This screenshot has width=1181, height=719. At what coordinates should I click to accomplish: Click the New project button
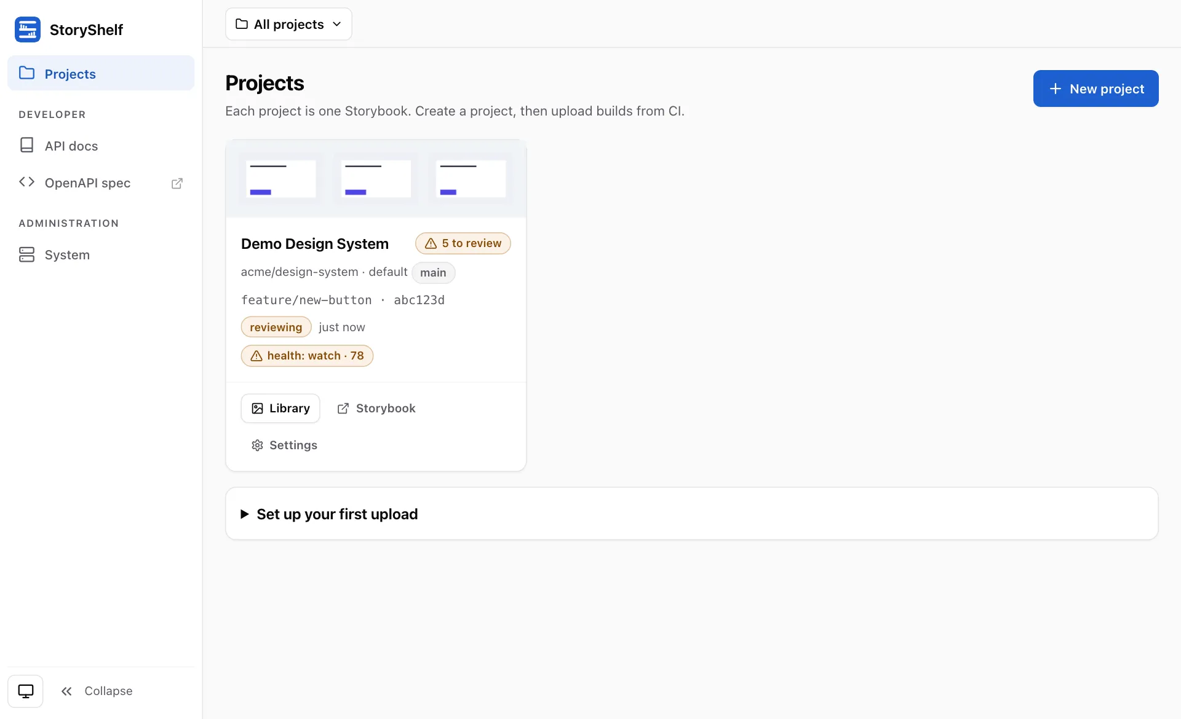tap(1096, 88)
